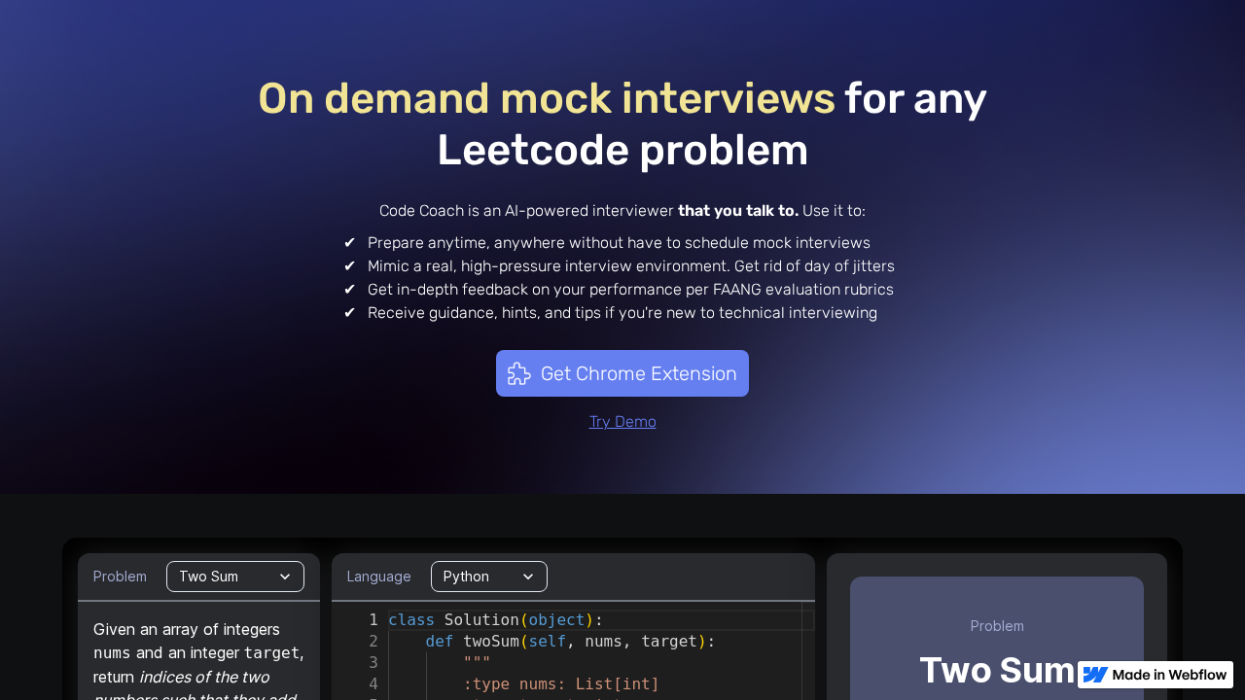Screen dimensions: 1245x700
Task: Click the checkmark next to the feedback bullet
Action: tap(350, 289)
